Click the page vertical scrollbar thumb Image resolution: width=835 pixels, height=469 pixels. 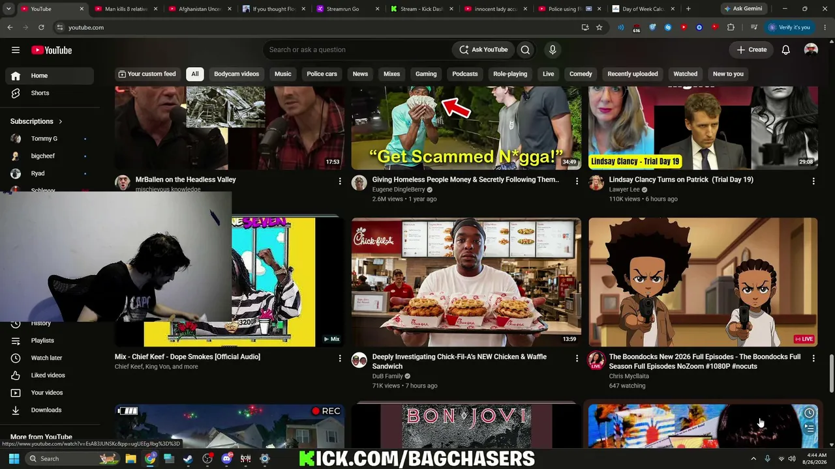pyautogui.click(x=831, y=373)
